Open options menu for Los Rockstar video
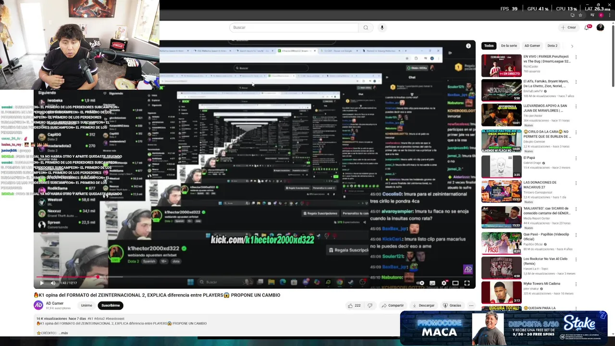 576,259
